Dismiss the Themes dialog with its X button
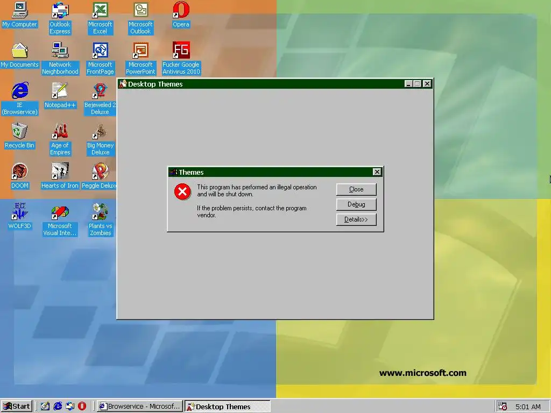 [377, 172]
